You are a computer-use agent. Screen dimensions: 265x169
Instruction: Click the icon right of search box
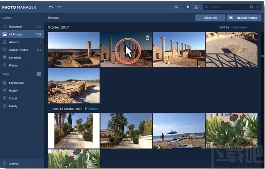[x=258, y=7]
